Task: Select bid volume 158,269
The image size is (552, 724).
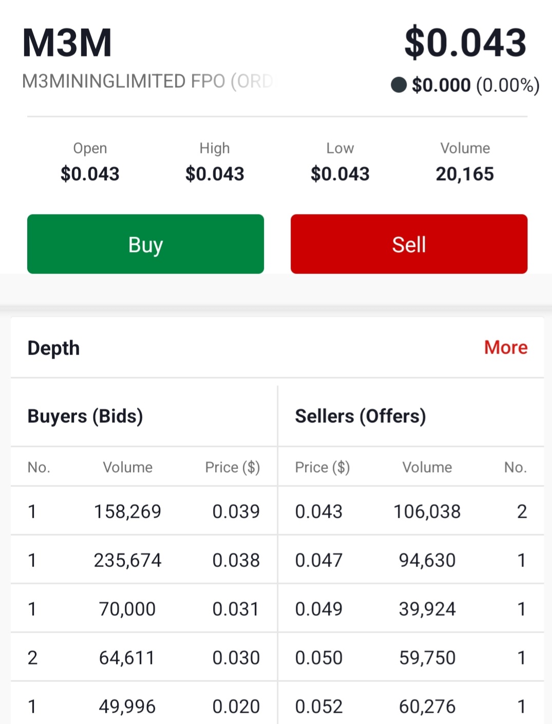Action: tap(127, 512)
